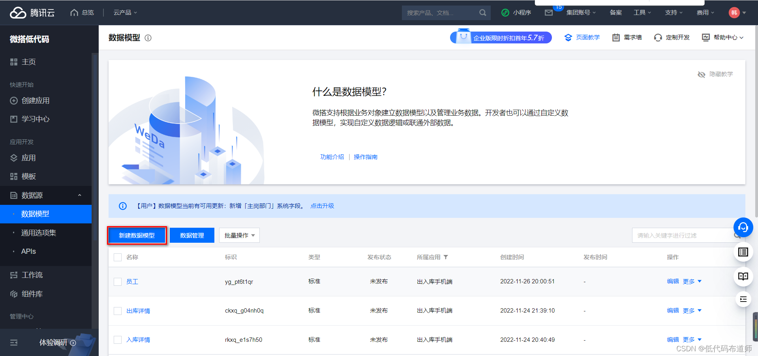Click the 隐藏教学 eye-off icon
The height and width of the screenshot is (356, 758).
point(702,75)
